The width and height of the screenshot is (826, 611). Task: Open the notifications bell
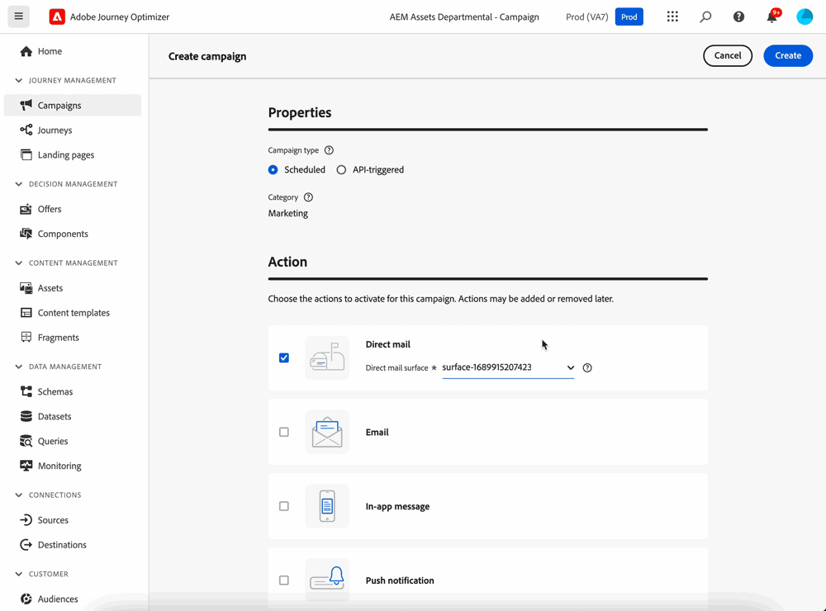point(771,17)
